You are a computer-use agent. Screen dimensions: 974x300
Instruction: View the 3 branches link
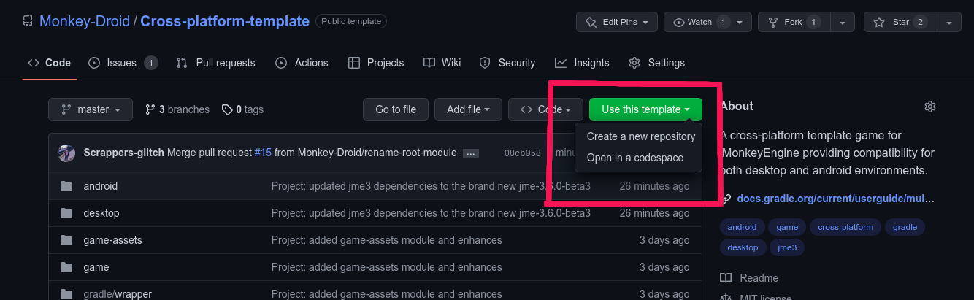[177, 109]
